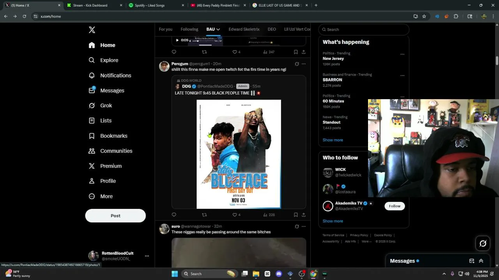Image resolution: width=499 pixels, height=280 pixels.
Task: Open Terms of Service link
Action: (333, 235)
